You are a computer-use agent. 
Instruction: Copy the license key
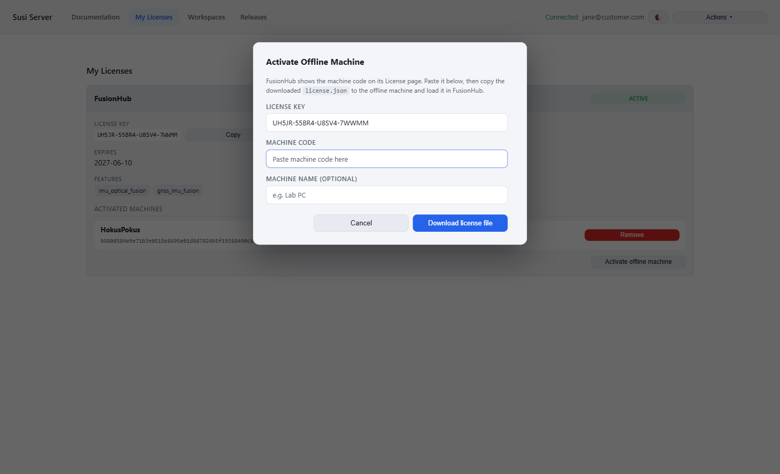(233, 135)
